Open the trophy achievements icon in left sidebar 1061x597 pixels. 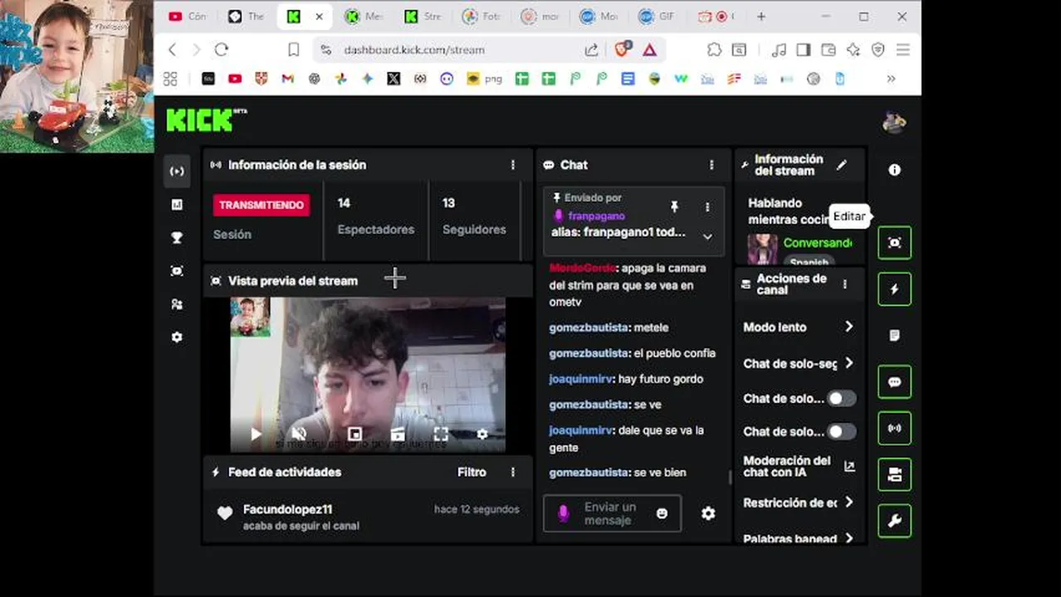[x=177, y=238]
